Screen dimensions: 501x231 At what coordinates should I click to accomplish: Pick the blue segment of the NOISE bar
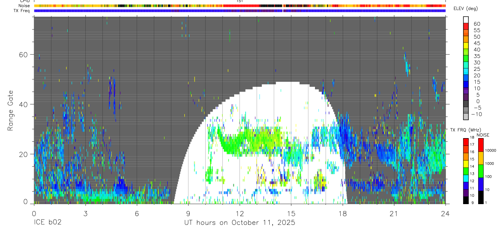pyautogui.click(x=481, y=184)
